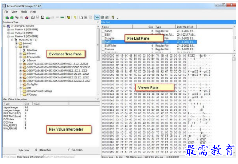Expand the [orphan] folder node
The width and height of the screenshot is (238, 164).
(17, 44)
